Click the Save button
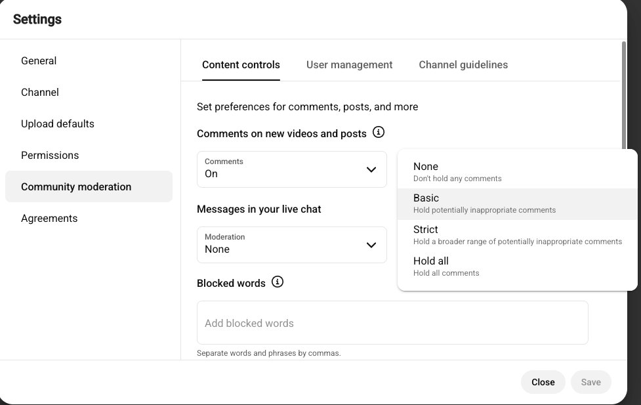 (590, 382)
